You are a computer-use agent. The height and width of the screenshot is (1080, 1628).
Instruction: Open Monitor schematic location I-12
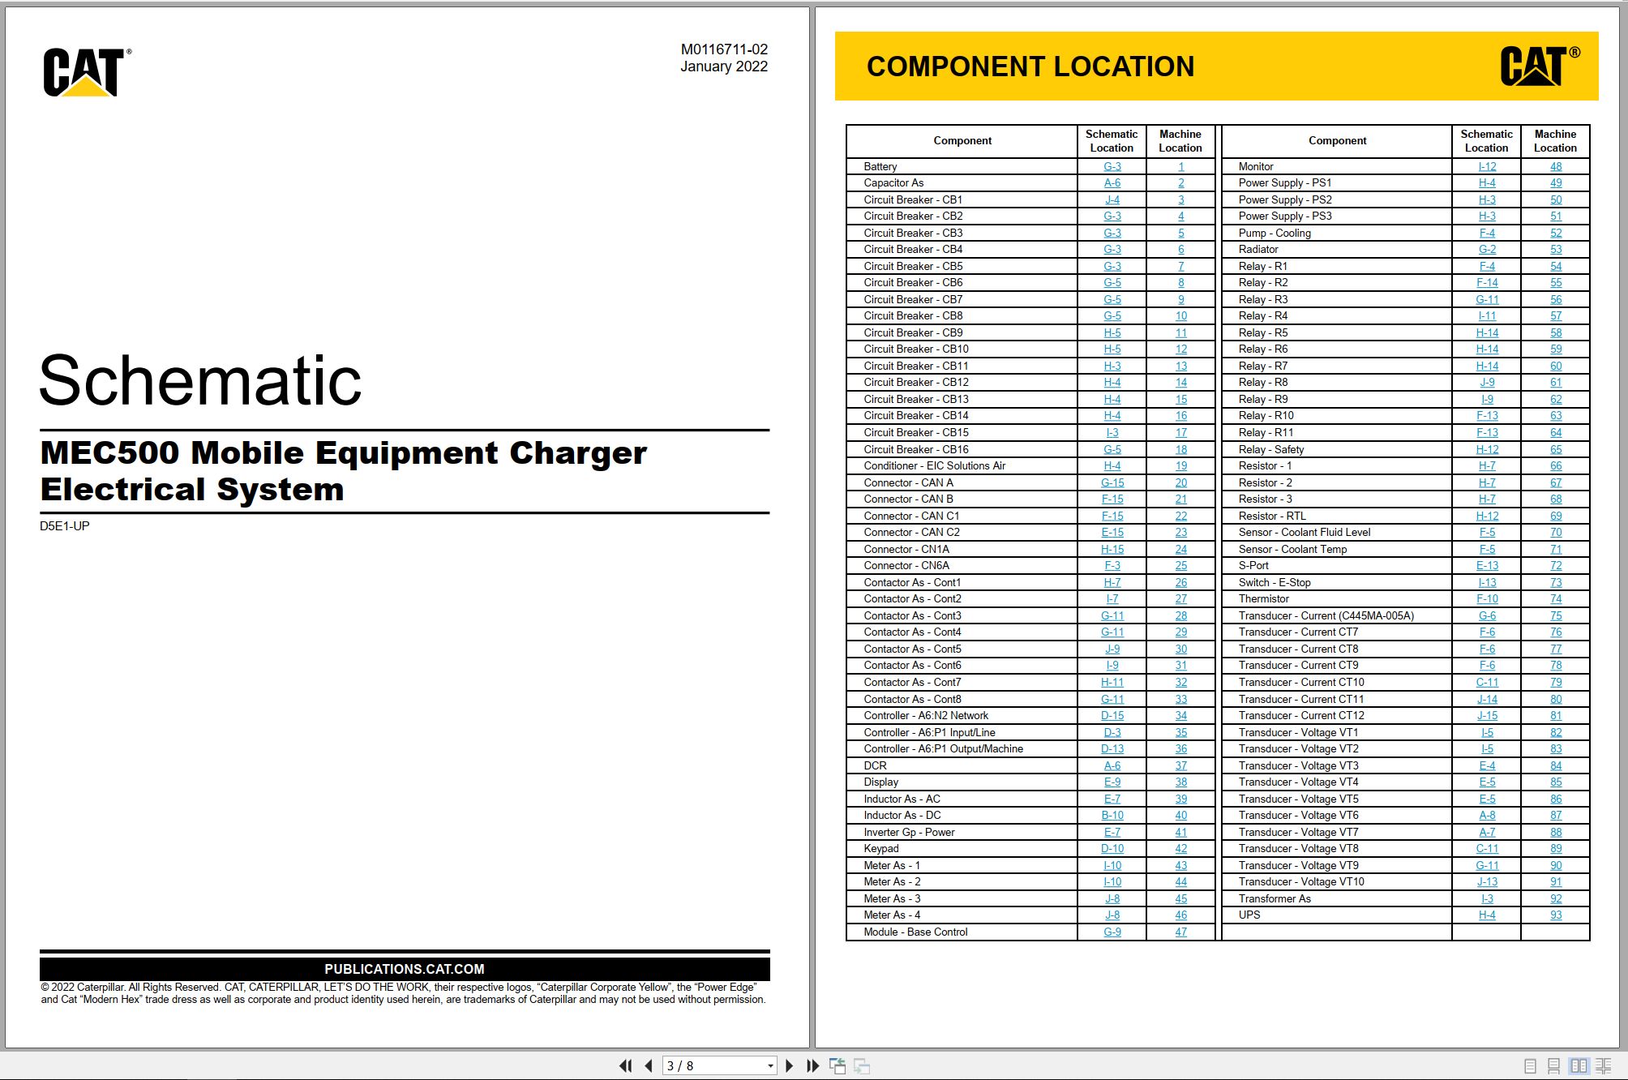[1487, 166]
